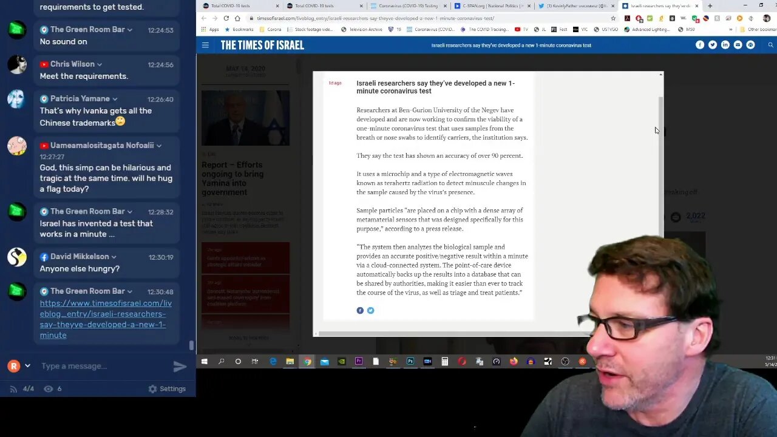Viewport: 777px width, 437px height.
Task: Open File Explorer from the taskbar
Action: point(290,361)
